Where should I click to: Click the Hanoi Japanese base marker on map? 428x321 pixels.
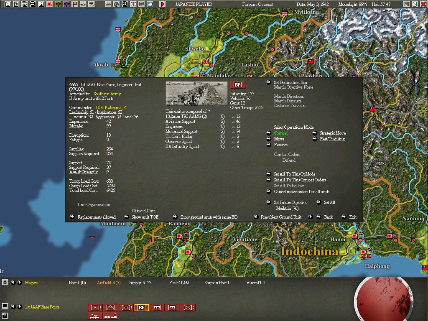[x=354, y=236]
